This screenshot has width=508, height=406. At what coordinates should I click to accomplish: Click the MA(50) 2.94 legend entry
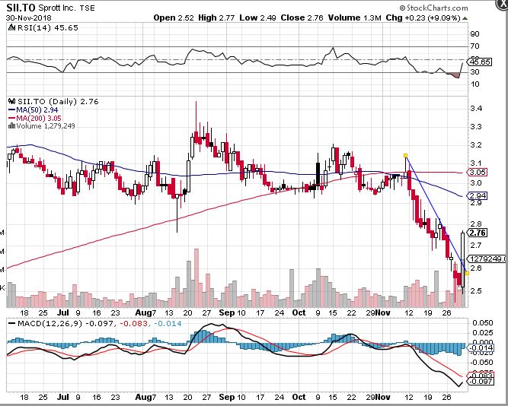tap(33, 110)
